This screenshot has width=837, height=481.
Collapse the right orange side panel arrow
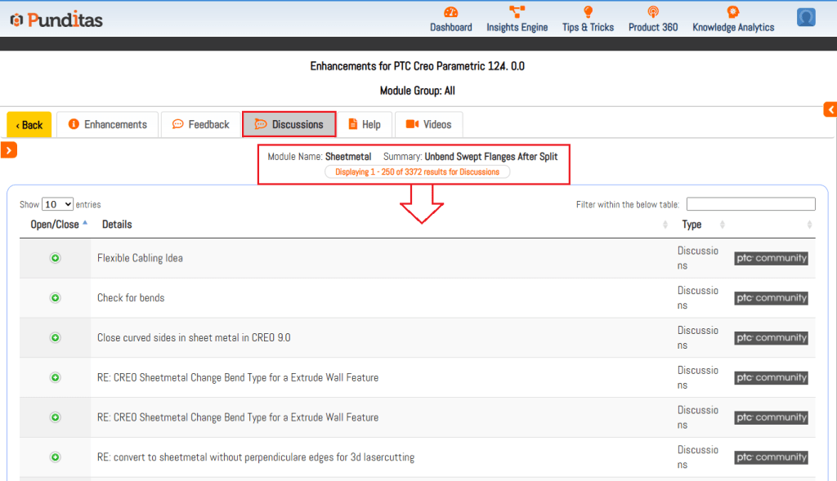[x=830, y=109]
